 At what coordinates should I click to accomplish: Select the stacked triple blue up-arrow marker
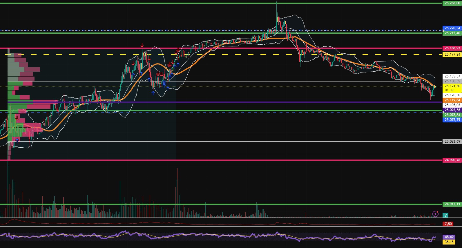click(164, 84)
